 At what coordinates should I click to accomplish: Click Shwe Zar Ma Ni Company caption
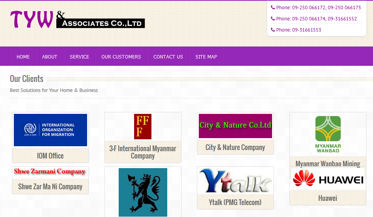tap(50, 187)
